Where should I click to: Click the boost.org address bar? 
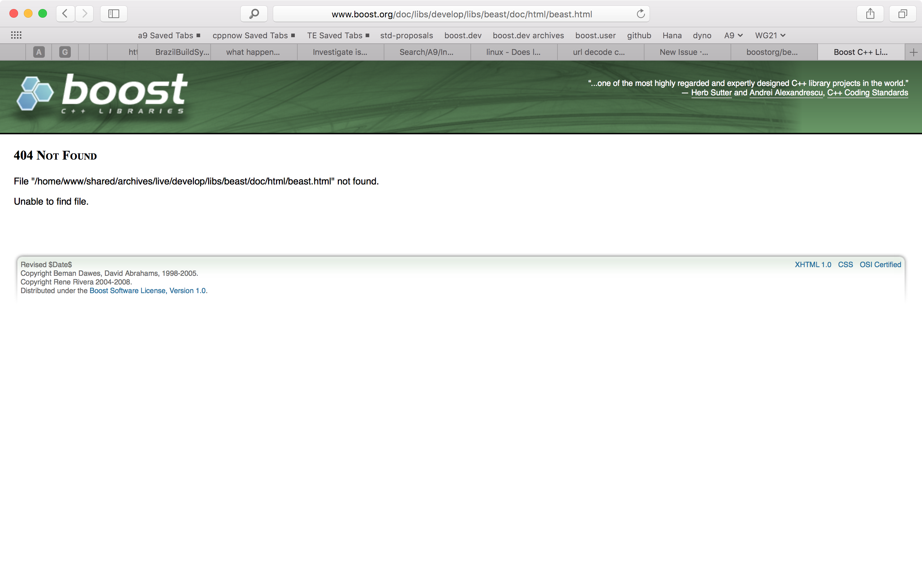461,14
